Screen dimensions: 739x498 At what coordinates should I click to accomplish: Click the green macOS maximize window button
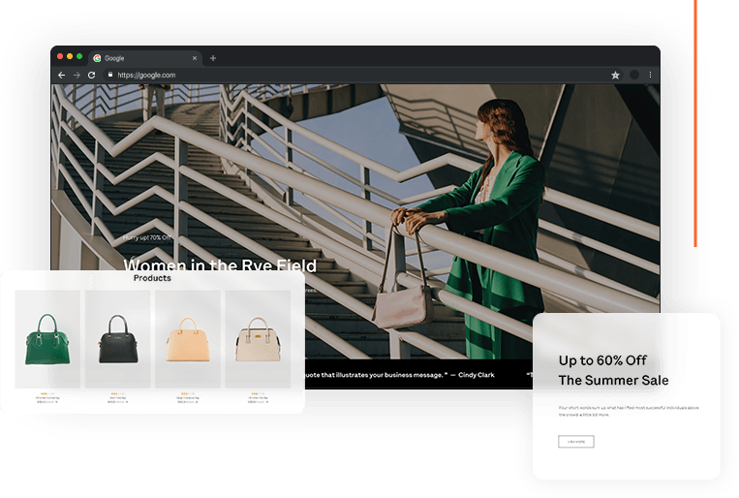(79, 57)
